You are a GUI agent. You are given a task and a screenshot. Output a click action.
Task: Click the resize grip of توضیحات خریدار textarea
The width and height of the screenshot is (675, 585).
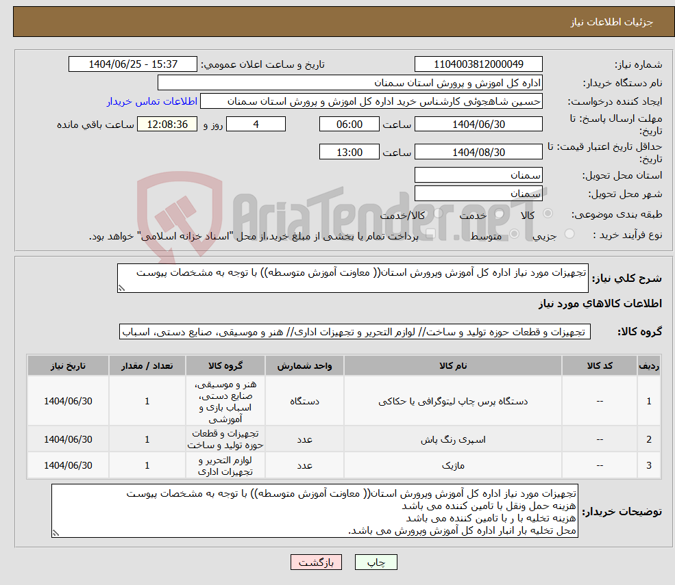coord(56,532)
